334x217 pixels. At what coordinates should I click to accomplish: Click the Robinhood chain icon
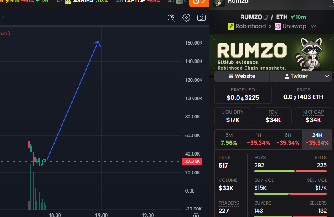pos(231,26)
